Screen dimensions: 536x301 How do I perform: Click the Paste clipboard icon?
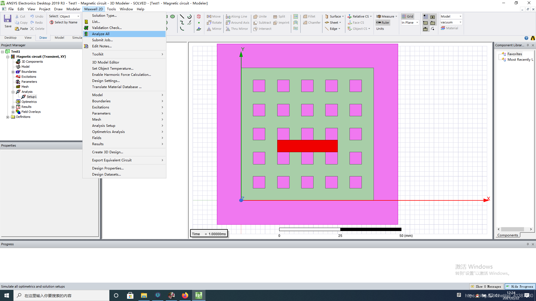17,29
